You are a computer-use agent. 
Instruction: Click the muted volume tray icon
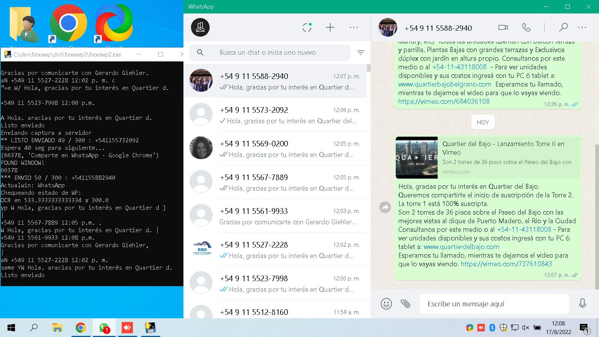(525, 328)
